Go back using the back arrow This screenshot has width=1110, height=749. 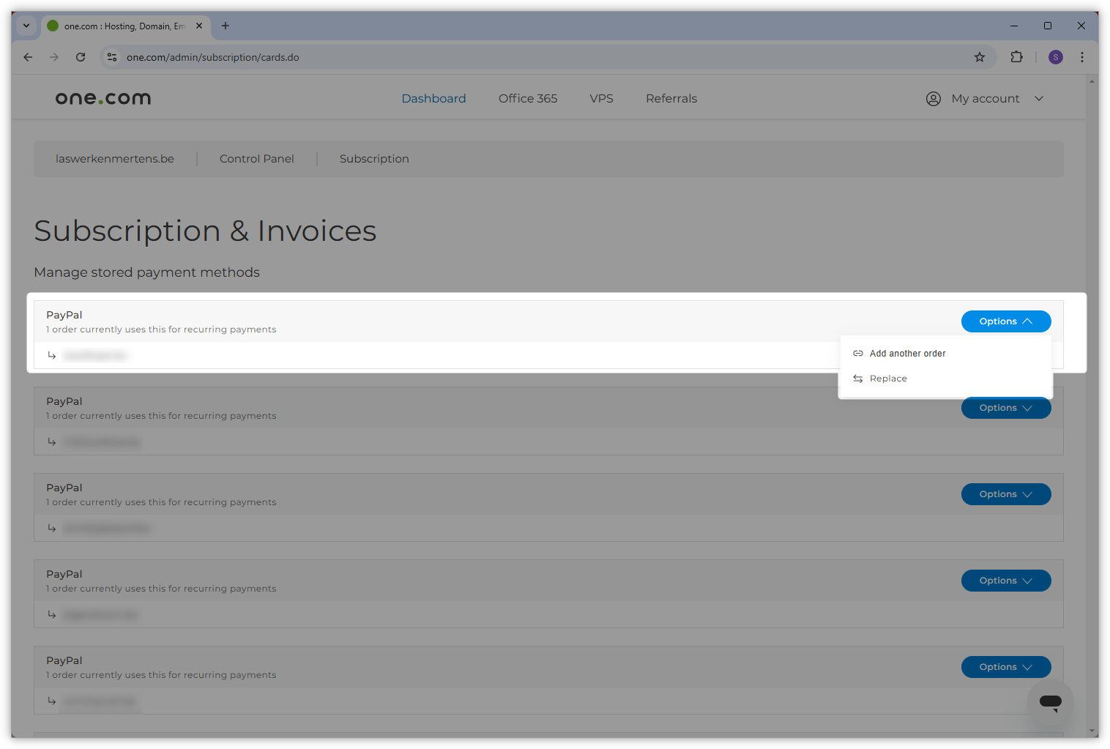coord(28,56)
